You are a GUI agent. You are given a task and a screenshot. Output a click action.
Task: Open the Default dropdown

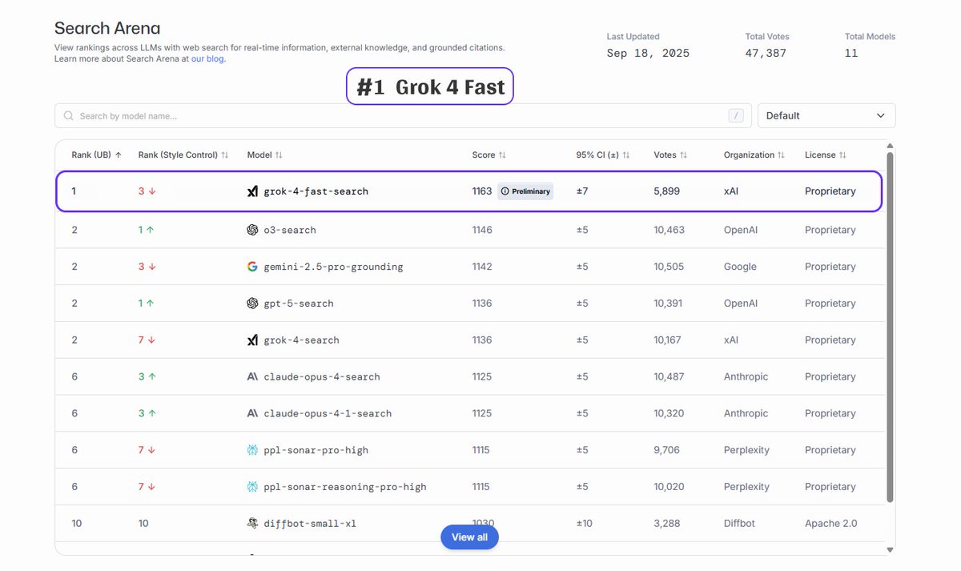tap(826, 115)
